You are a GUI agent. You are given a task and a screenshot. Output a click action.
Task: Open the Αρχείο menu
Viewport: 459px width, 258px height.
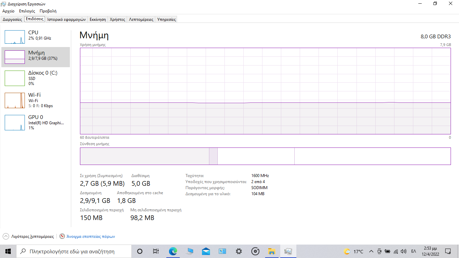8,11
